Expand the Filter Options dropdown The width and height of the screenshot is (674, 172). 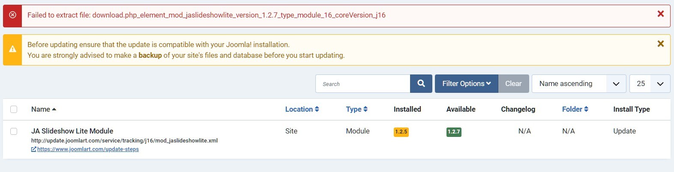(466, 84)
